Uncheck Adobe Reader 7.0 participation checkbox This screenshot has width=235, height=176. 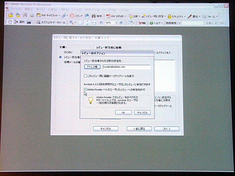[x=85, y=89]
